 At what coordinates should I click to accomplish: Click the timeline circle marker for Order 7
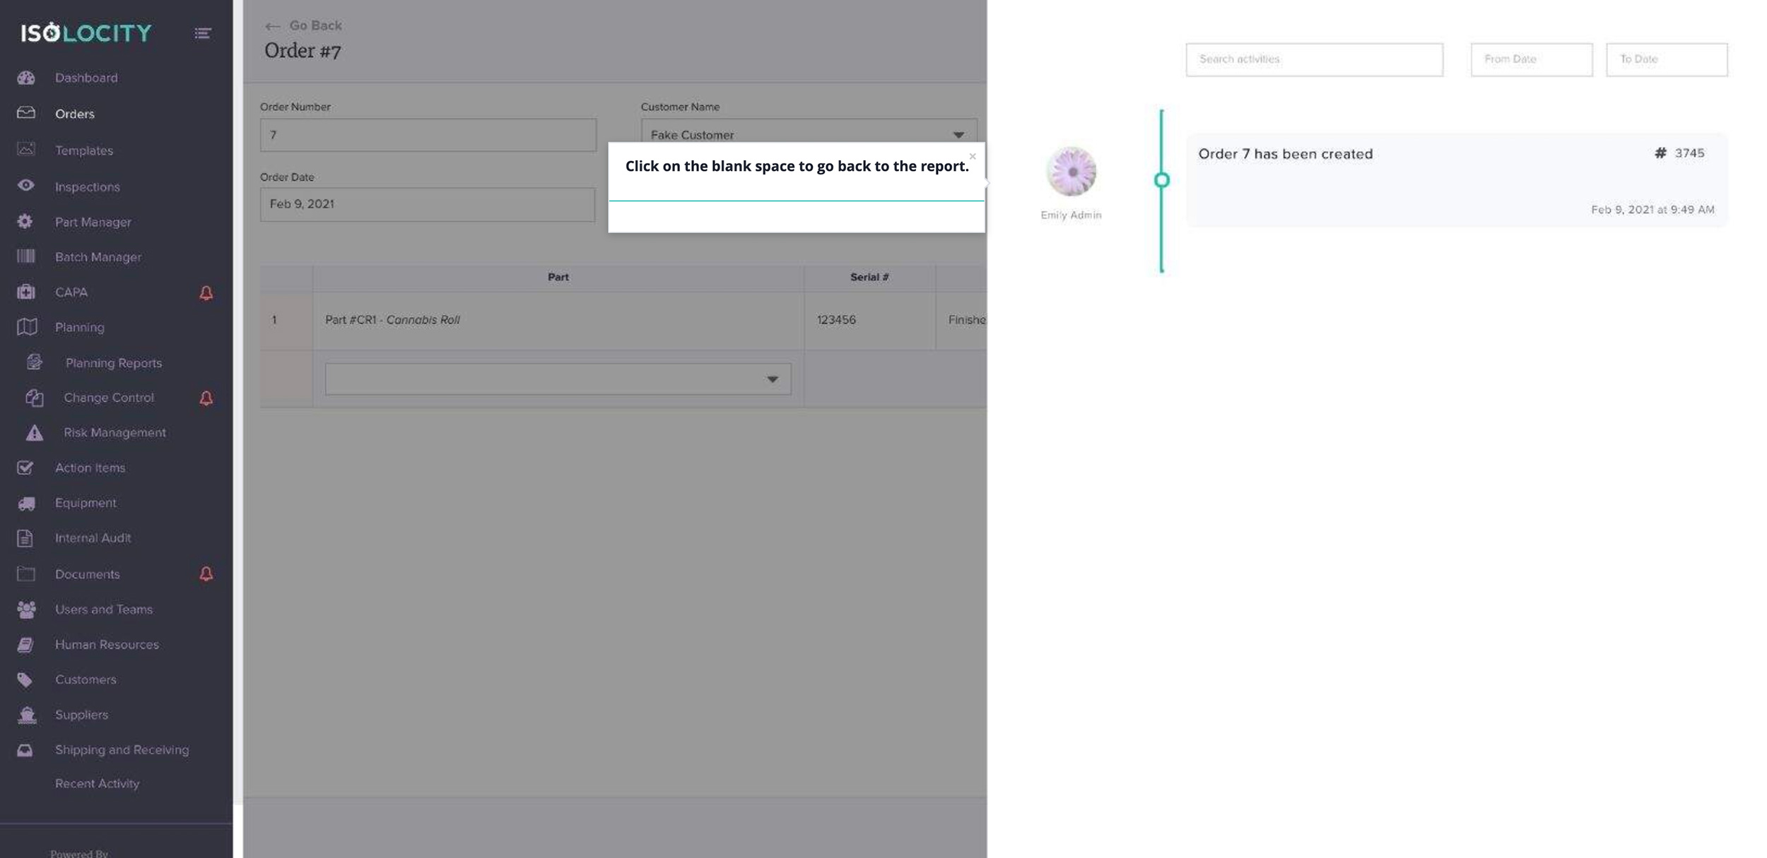pyautogui.click(x=1161, y=180)
